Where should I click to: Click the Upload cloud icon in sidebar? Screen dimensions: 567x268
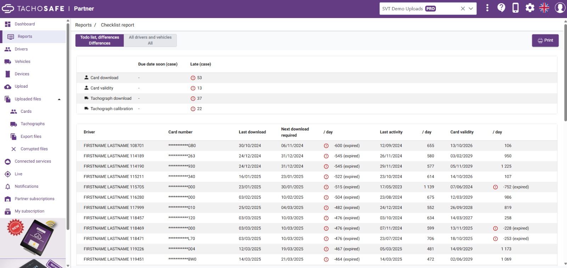[8, 87]
